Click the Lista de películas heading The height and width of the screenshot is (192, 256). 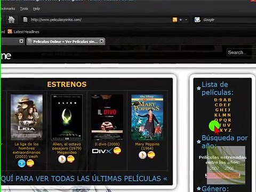217,89
